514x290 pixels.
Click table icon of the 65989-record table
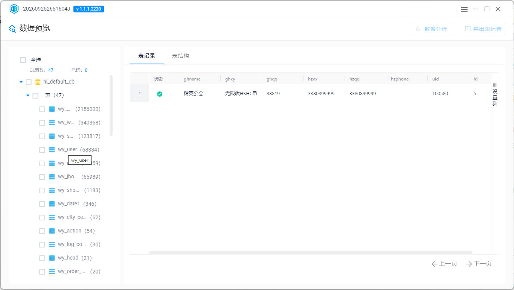[52, 177]
